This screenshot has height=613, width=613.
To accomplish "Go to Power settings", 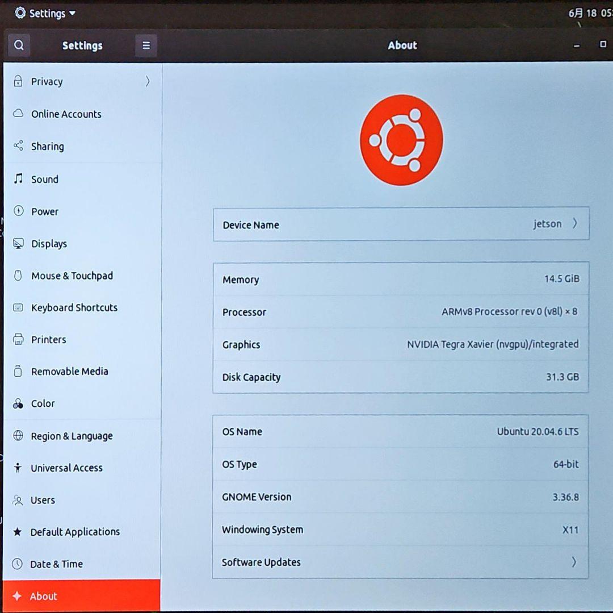I will (82, 211).
